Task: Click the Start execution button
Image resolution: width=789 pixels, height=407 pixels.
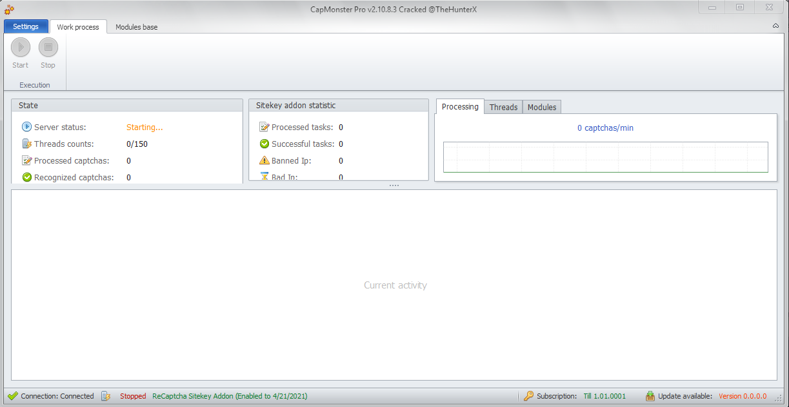Action: pyautogui.click(x=21, y=53)
